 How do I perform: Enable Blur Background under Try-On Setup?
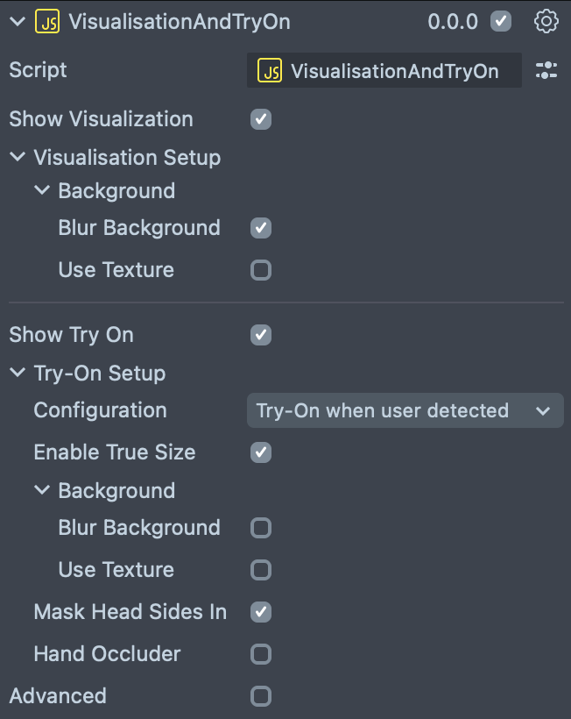261,528
